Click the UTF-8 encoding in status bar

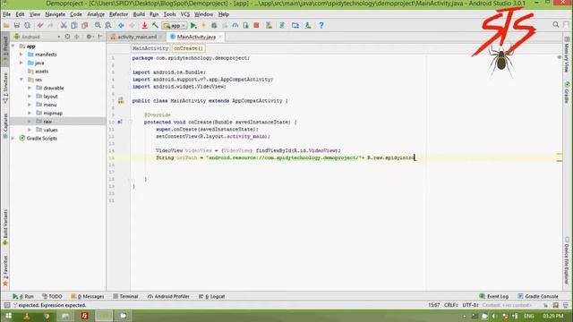470,305
